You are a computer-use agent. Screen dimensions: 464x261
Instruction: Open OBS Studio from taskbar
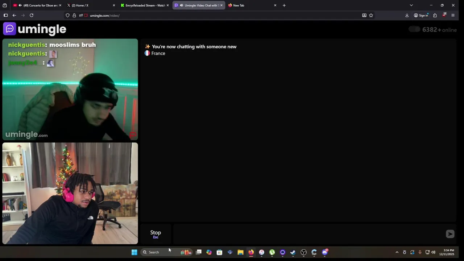click(303, 252)
